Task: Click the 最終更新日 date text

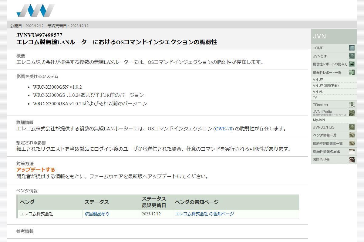Action: [x=68, y=26]
